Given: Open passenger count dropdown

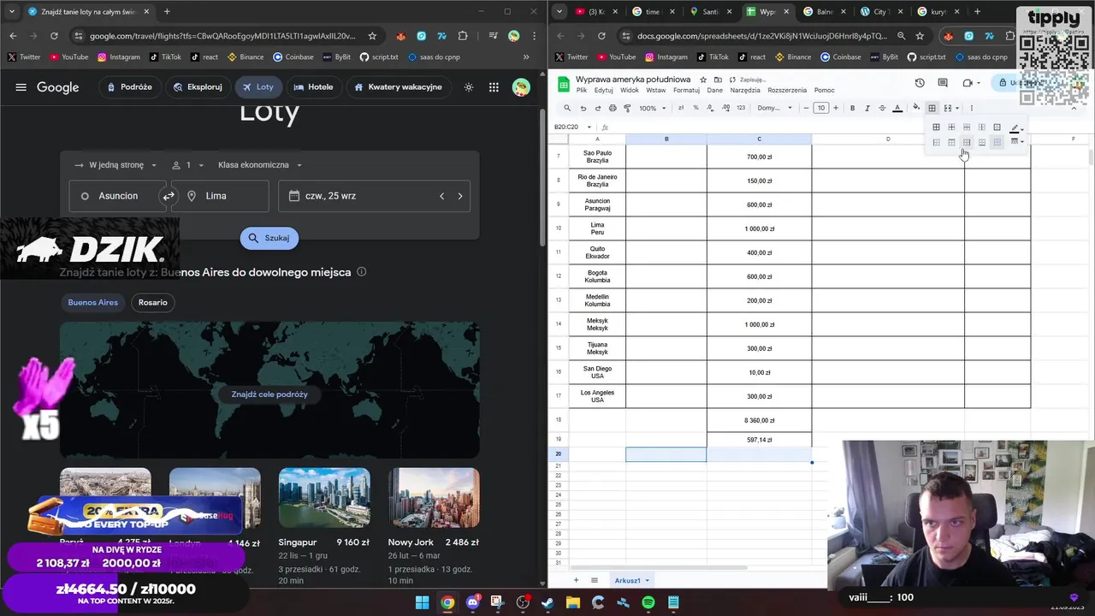Looking at the screenshot, I should (x=188, y=165).
